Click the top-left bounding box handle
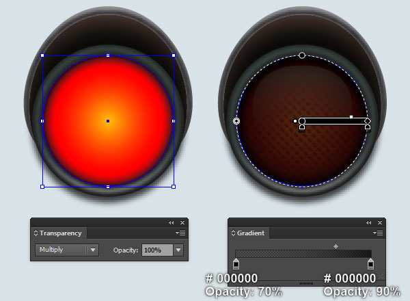Viewport: 410px width, 301px height. coord(42,55)
